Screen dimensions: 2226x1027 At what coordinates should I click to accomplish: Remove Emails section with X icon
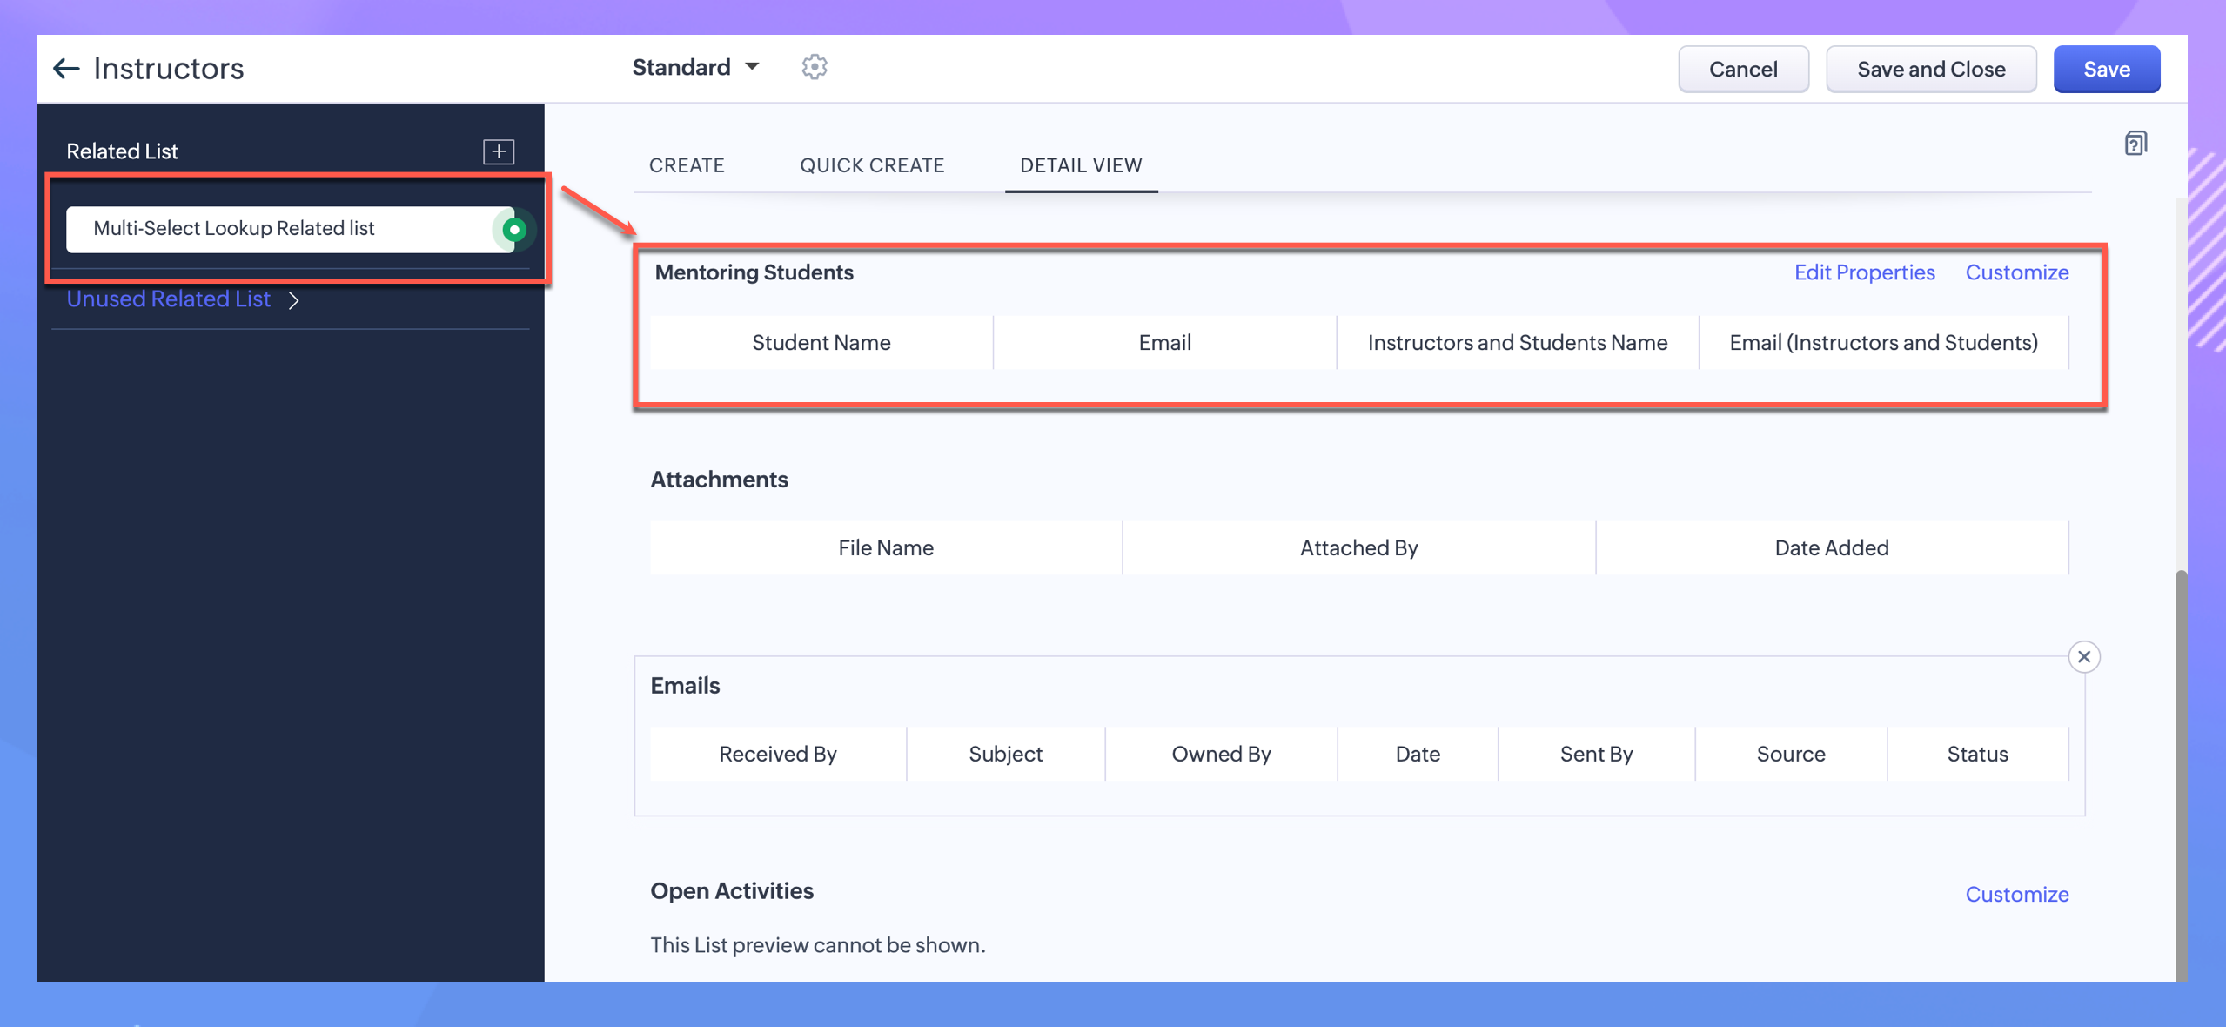(x=2083, y=657)
